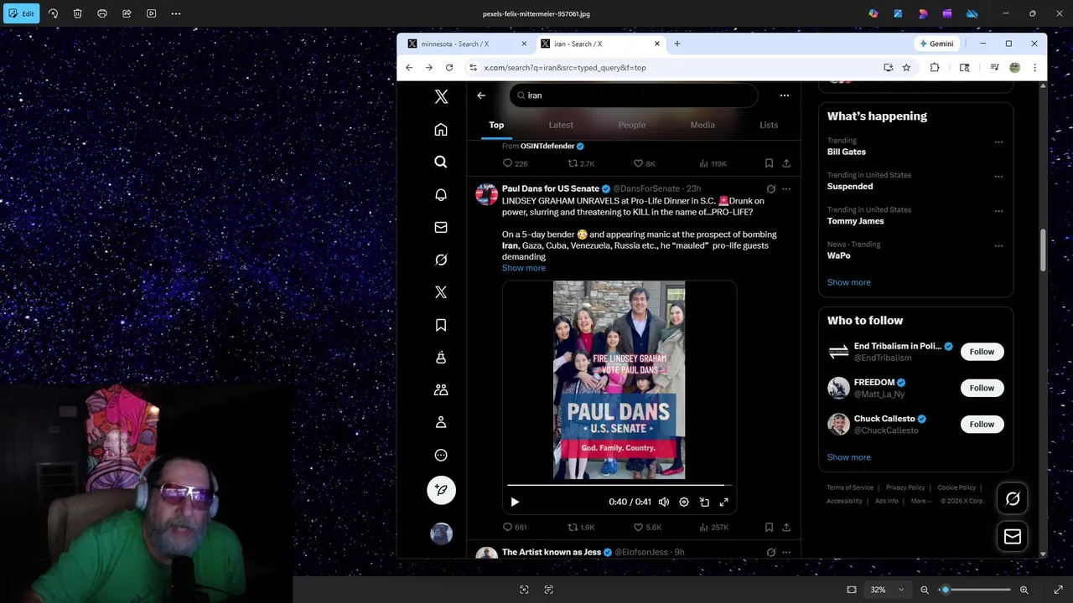Open Chrome three-dot menu
The height and width of the screenshot is (603, 1073).
(x=1034, y=68)
